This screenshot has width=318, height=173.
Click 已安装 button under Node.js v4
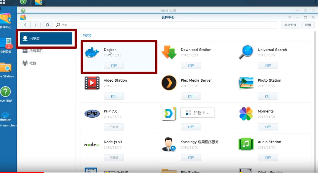coord(114,157)
